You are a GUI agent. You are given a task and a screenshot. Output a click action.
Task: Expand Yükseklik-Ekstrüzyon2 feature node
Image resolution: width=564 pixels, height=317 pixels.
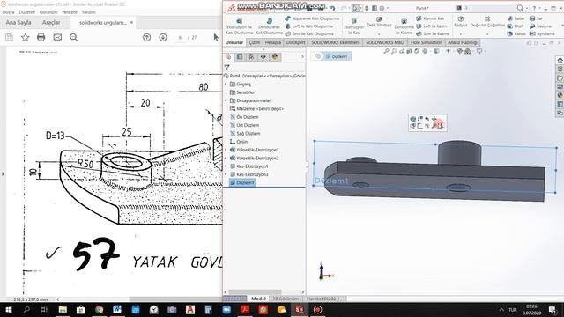pos(226,158)
